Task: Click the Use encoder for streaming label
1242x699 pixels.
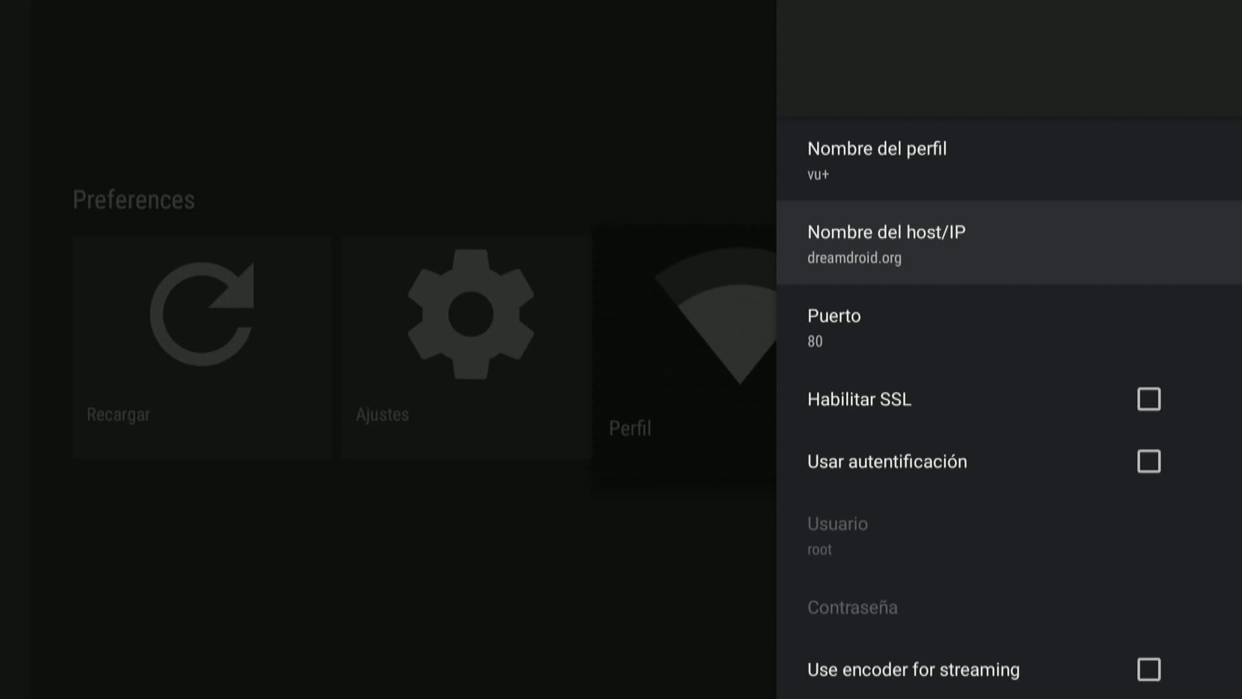Action: 913,670
